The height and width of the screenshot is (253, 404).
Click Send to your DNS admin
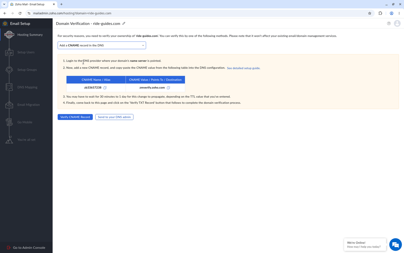pos(114,117)
